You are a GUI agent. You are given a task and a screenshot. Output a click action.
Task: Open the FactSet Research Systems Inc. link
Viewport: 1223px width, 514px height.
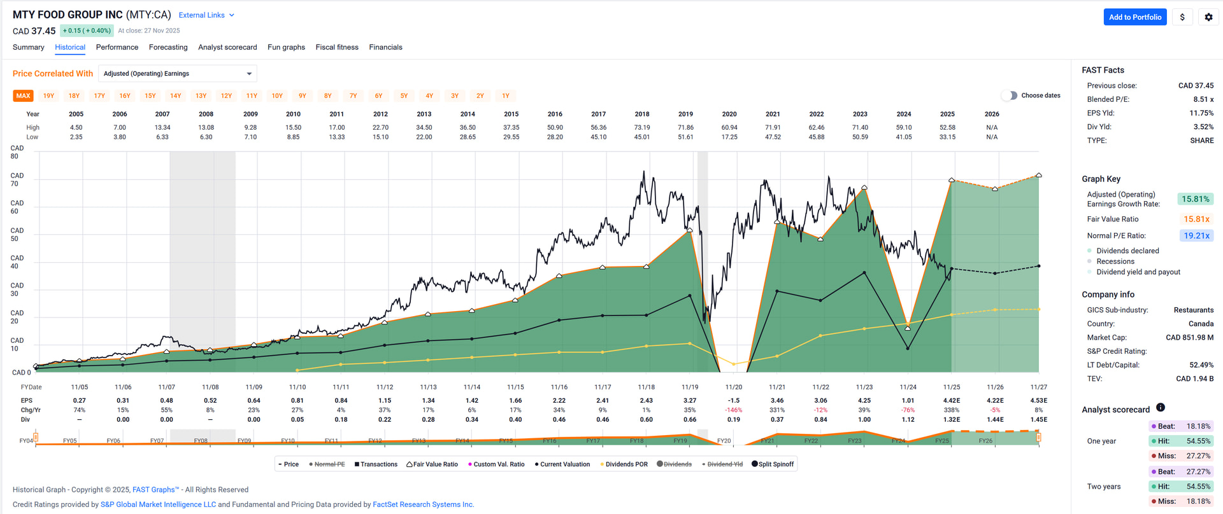coord(423,504)
